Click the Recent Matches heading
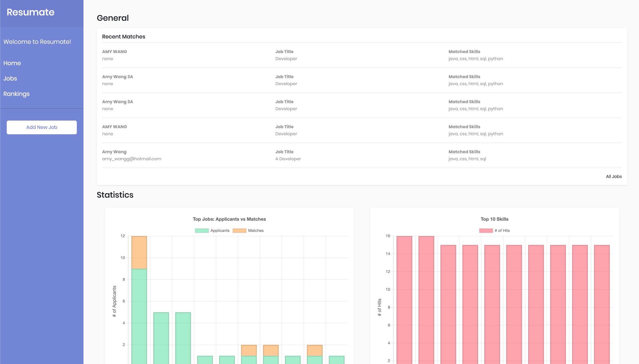The height and width of the screenshot is (364, 639). (123, 37)
